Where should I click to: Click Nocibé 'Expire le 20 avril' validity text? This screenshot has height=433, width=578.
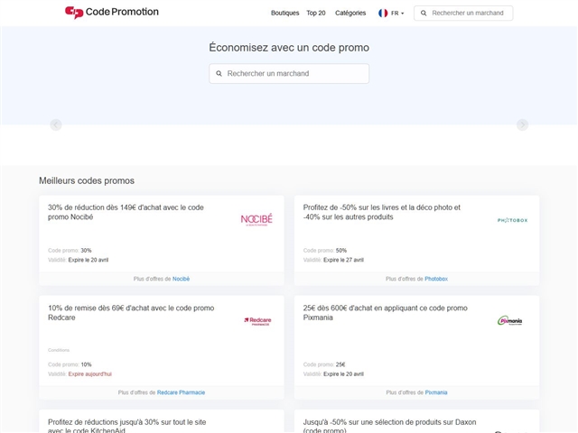89,260
